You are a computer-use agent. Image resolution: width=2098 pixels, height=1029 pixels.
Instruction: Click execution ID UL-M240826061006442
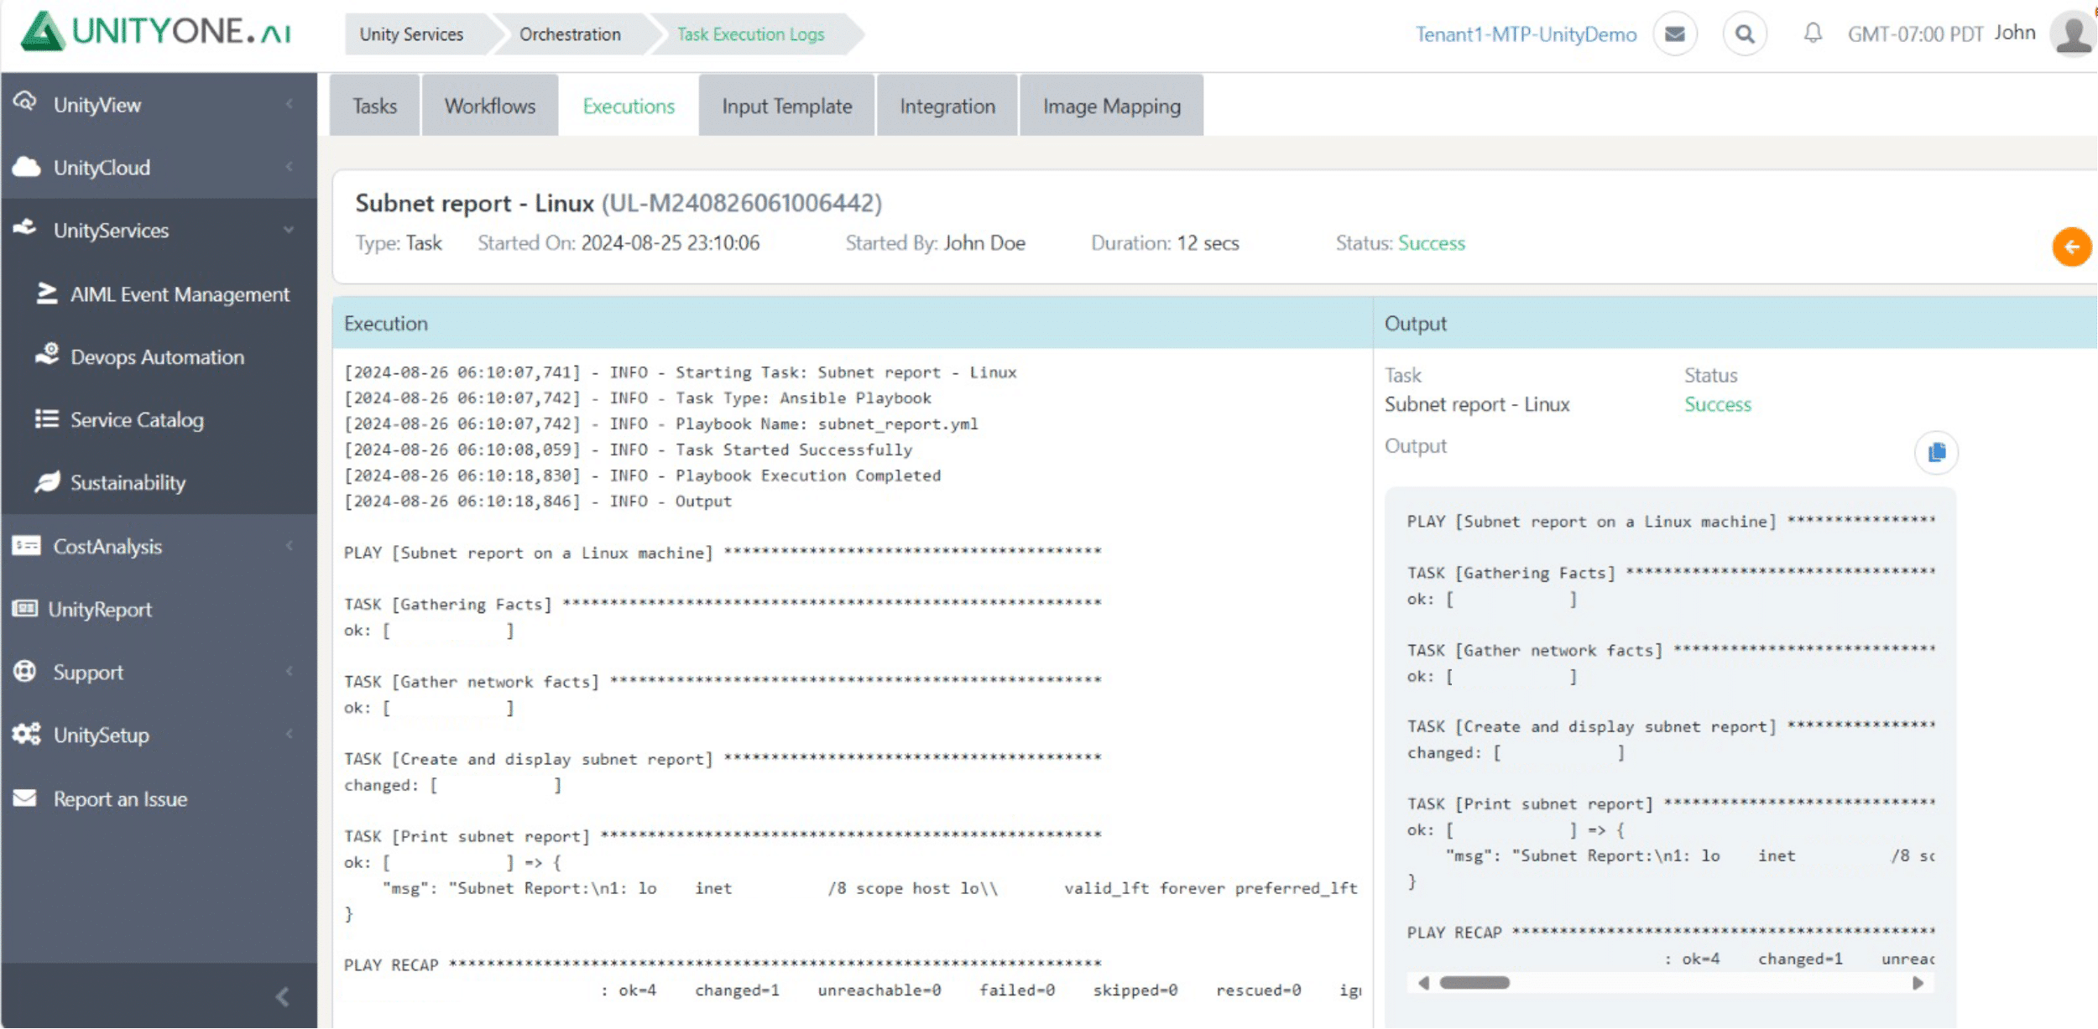[742, 203]
